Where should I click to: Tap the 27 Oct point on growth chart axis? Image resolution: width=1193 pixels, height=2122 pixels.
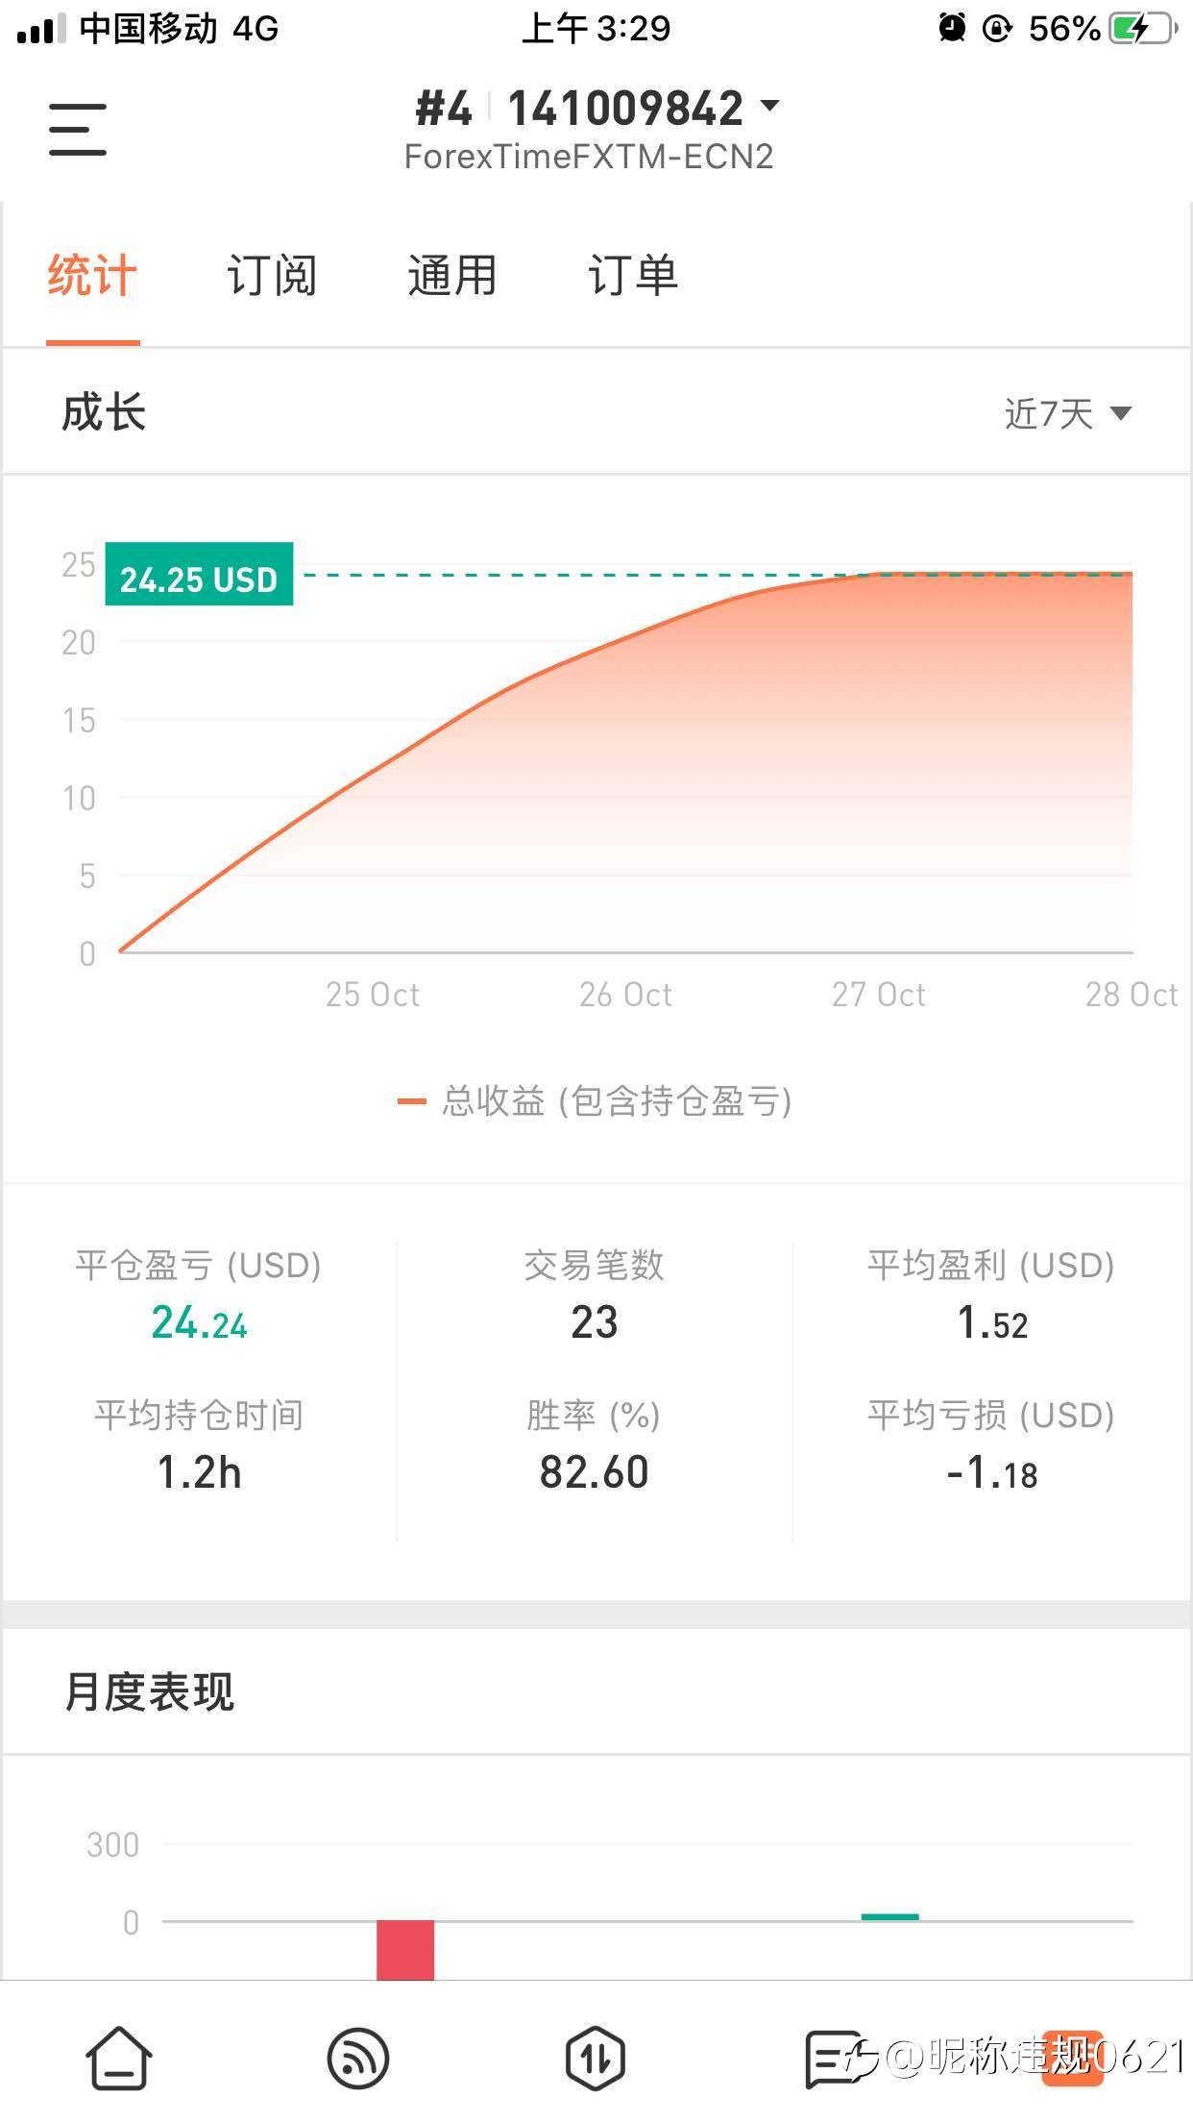coord(879,995)
